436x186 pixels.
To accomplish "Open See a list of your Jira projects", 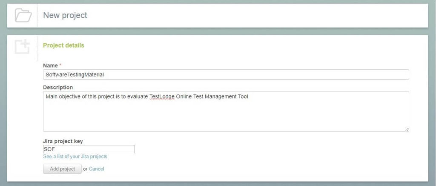I will coord(75,157).
